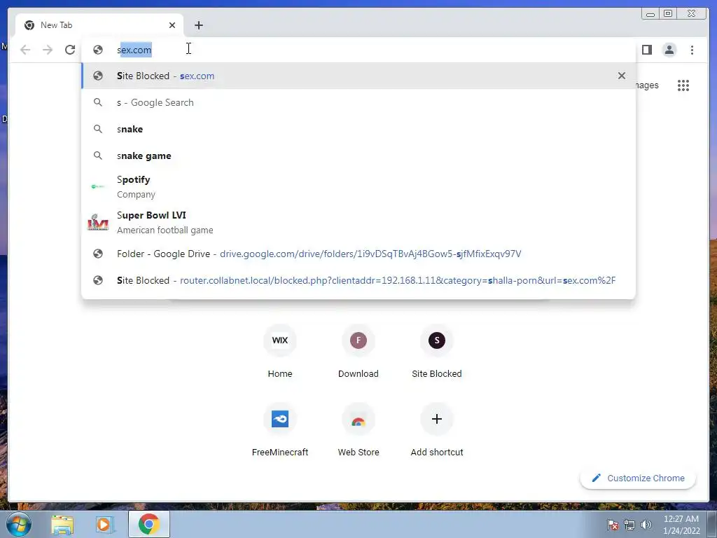Reload the page with the refresh icon
The width and height of the screenshot is (717, 538).
pos(70,50)
